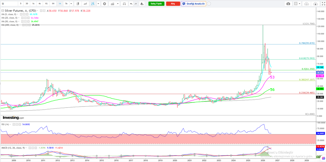The width and height of the screenshot is (326, 162).
Task: Select the 0.618(75.593) Fibonacci level label
Action: 307,58
